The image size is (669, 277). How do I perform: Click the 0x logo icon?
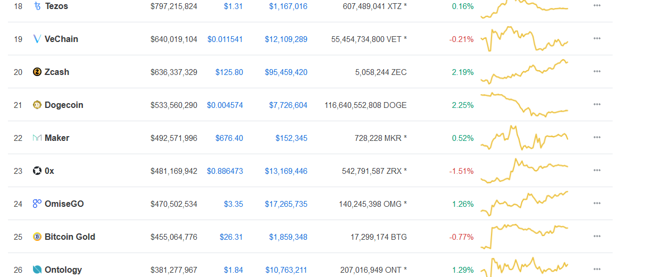click(x=37, y=171)
